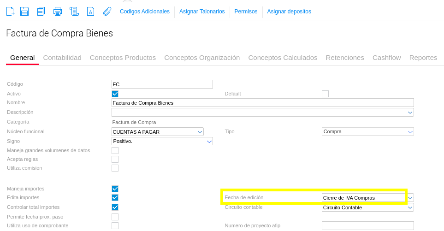Enable the Default checkbox
Viewport: 444px width, 231px height.
[x=325, y=94]
